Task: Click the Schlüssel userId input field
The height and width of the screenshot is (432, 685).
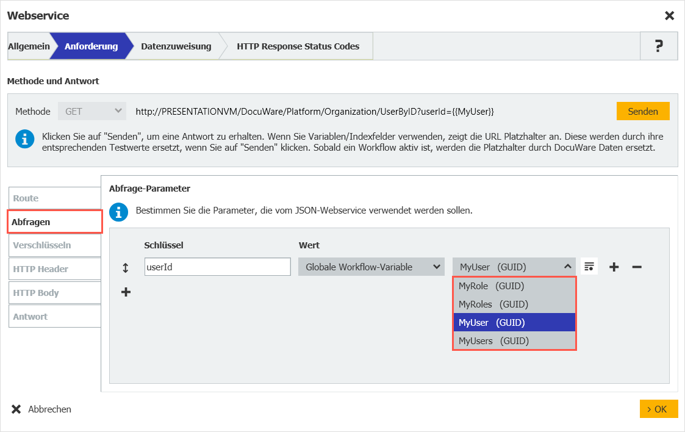Action: pyautogui.click(x=217, y=267)
